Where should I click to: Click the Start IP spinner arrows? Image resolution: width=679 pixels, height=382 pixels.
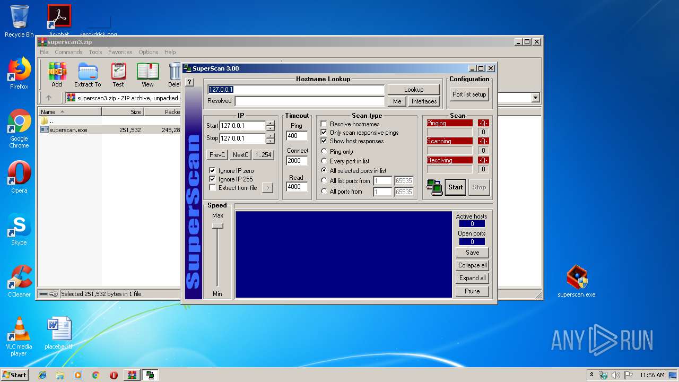coord(271,126)
